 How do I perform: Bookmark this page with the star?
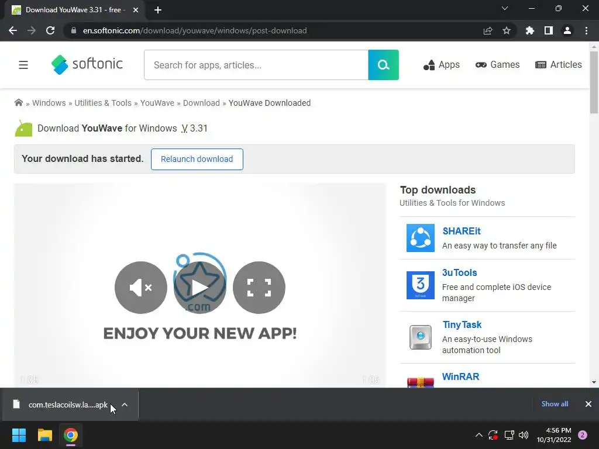tap(507, 30)
